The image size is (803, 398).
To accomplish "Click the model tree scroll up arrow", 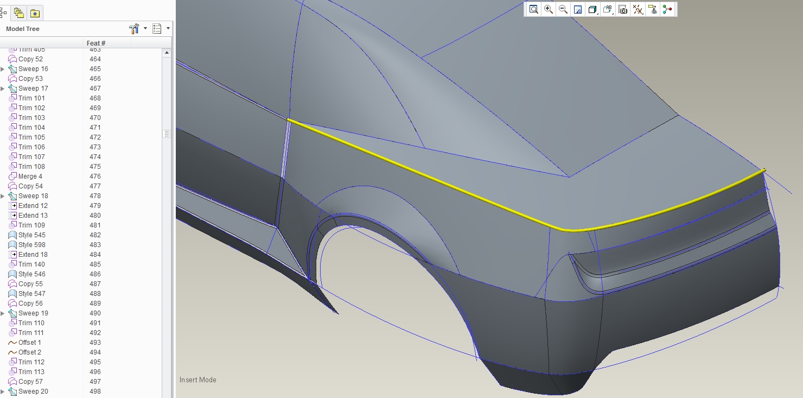I will tap(167, 53).
